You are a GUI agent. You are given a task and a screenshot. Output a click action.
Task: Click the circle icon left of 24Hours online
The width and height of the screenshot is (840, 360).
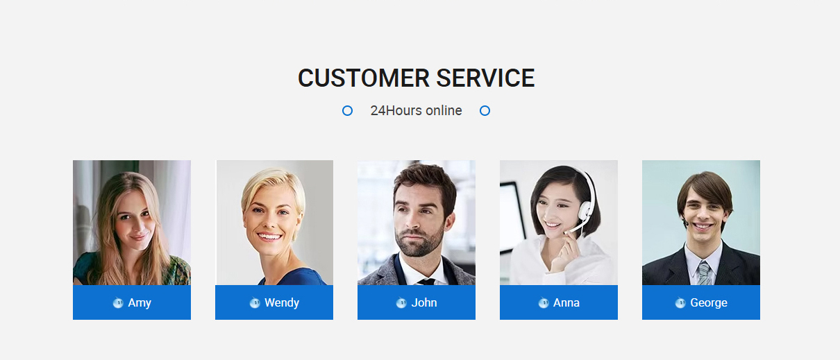(348, 111)
